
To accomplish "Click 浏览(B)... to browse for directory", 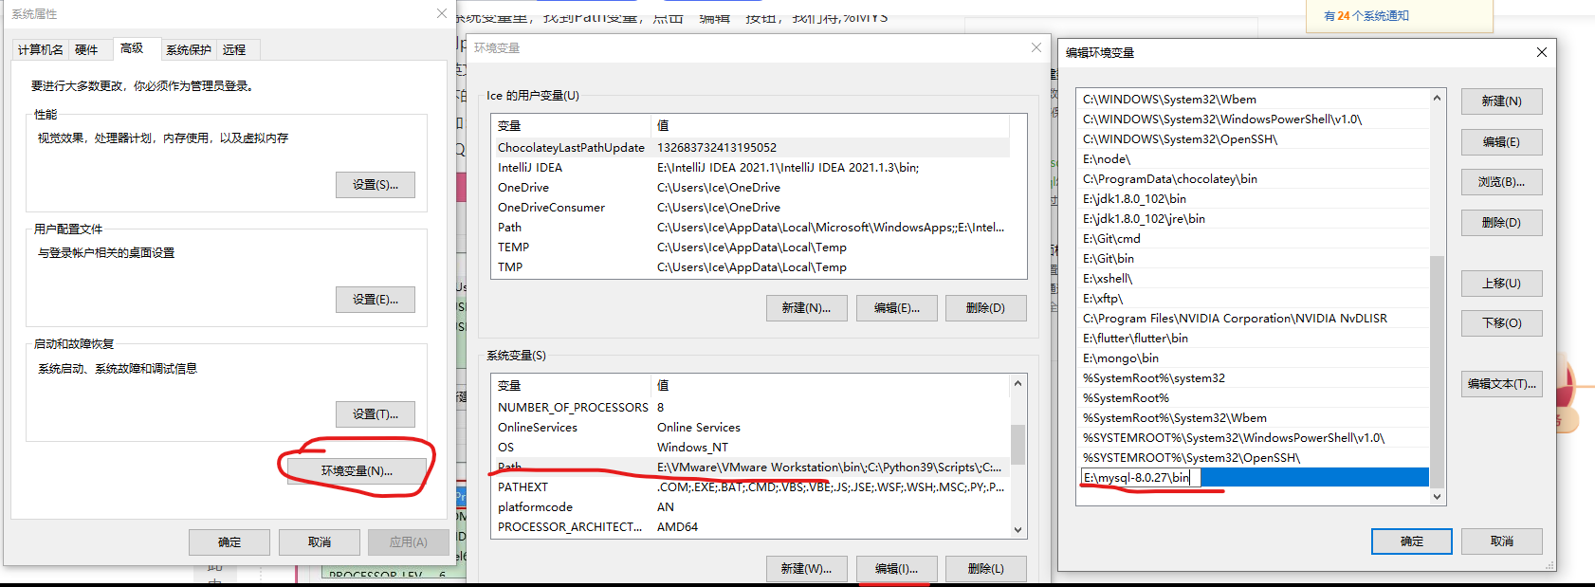I will point(1501,182).
